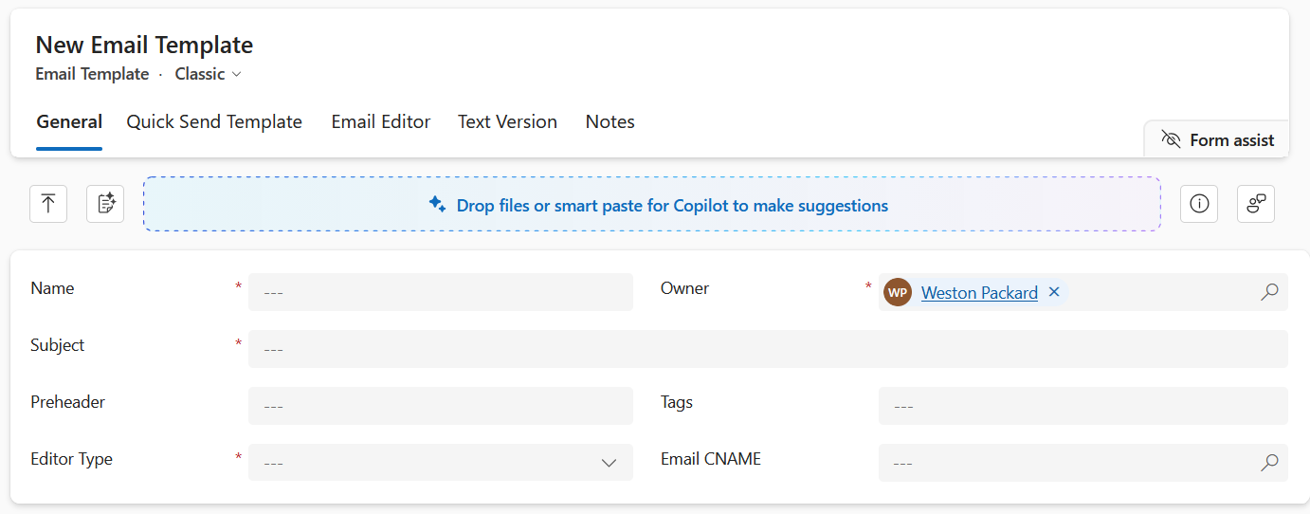Viewport: 1310px width, 514px height.
Task: Click the Editor Type field label
Action: (x=71, y=459)
